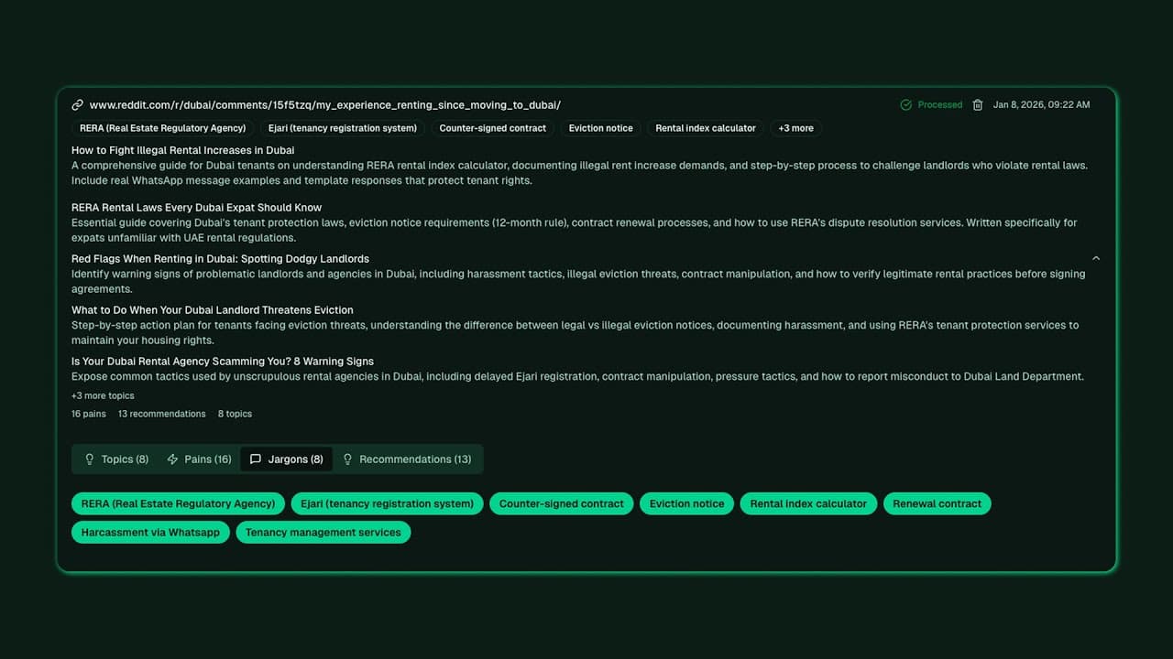Click the link icon beside Reddit URL
Viewport: 1173px width, 659px height.
point(78,105)
